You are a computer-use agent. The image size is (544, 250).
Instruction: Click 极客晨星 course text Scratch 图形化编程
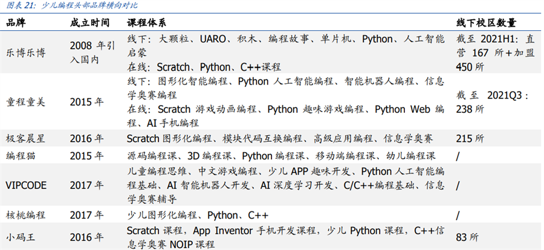280,139
